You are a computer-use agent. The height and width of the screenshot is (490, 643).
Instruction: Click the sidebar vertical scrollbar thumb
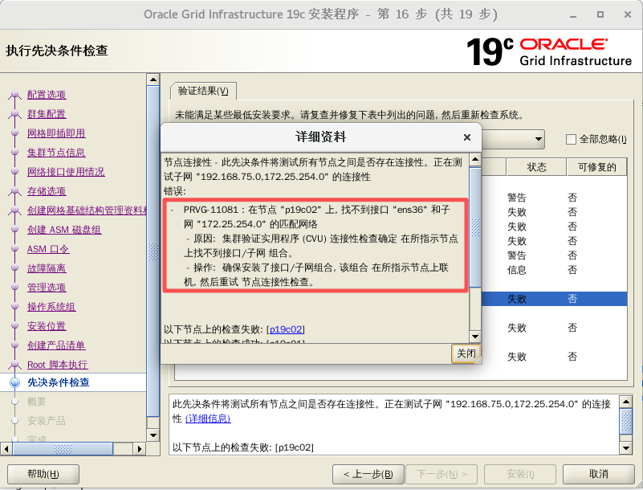click(153, 251)
